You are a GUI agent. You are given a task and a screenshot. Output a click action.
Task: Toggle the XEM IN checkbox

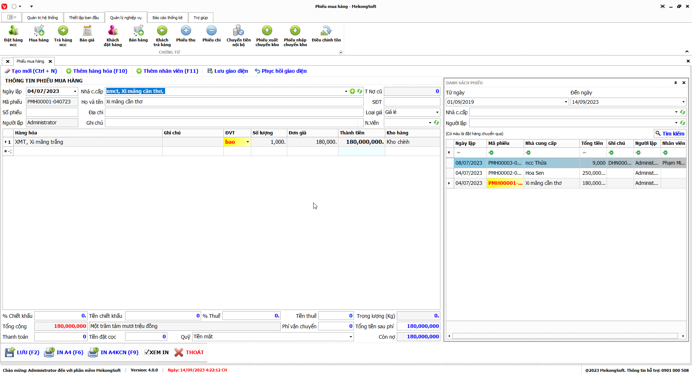pyautogui.click(x=147, y=352)
